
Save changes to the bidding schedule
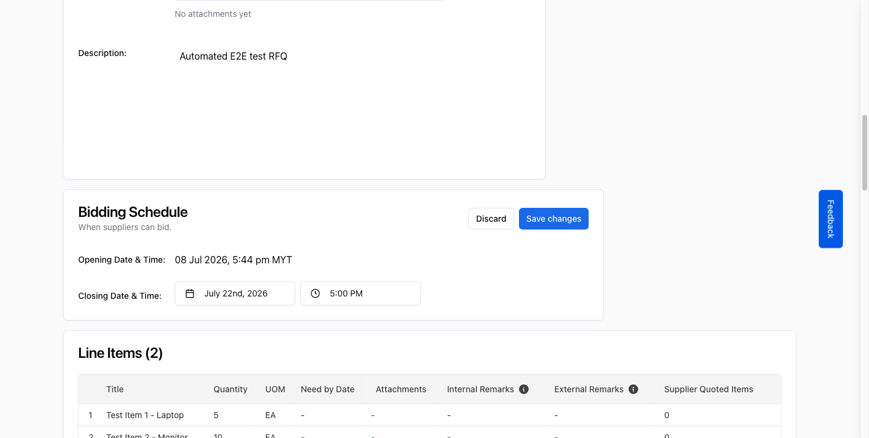pyautogui.click(x=553, y=219)
